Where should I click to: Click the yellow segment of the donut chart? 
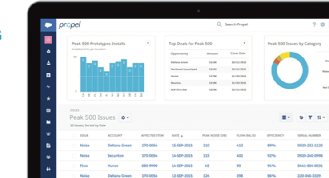(x=285, y=55)
